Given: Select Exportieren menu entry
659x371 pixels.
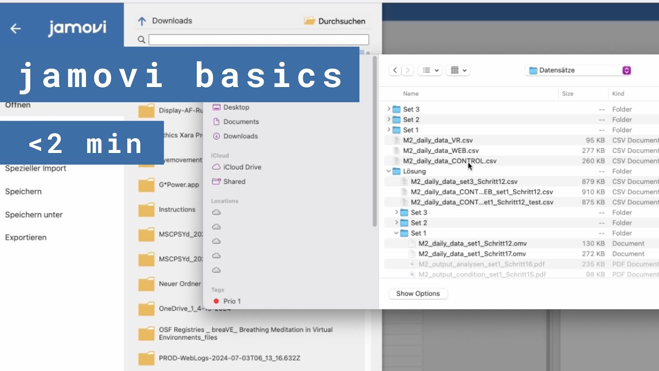Looking at the screenshot, I should (x=26, y=238).
